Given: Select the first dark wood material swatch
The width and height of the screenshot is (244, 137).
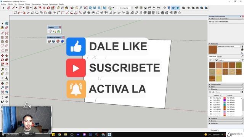Looking at the screenshot, I should tap(212, 65).
